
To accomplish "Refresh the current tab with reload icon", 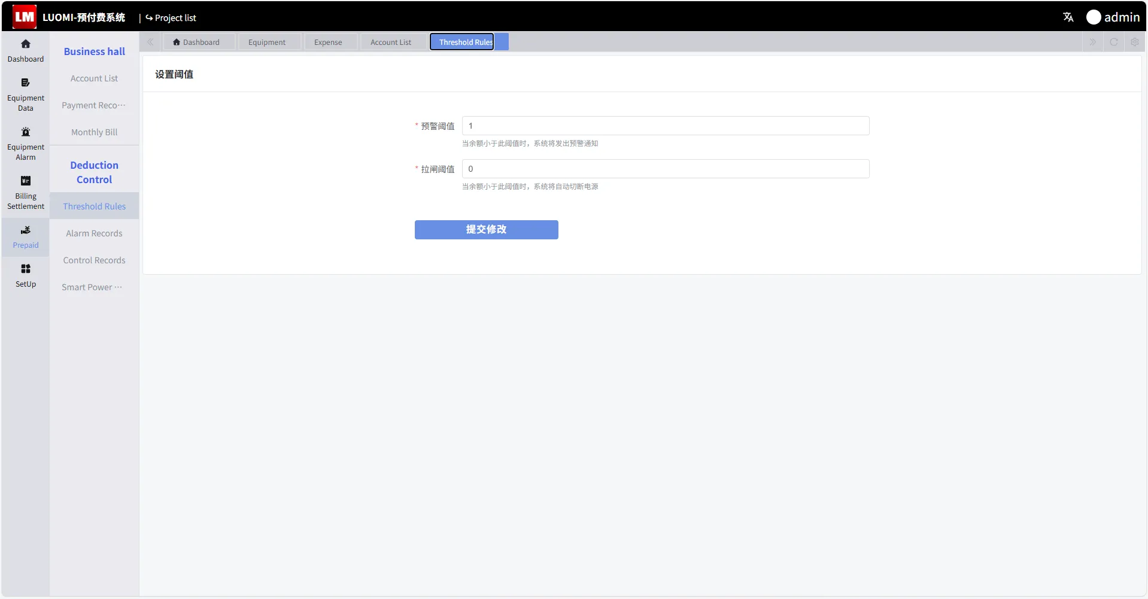I will 1113,42.
